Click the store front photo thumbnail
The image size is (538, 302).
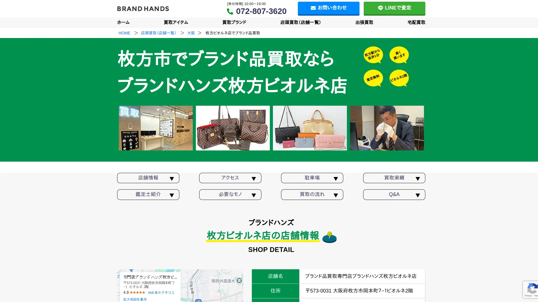pos(156,128)
